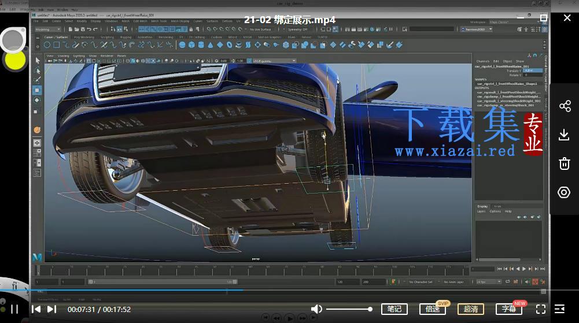The height and width of the screenshot is (323, 579).
Task: Open the No Character Set dropdown
Action: point(421,282)
